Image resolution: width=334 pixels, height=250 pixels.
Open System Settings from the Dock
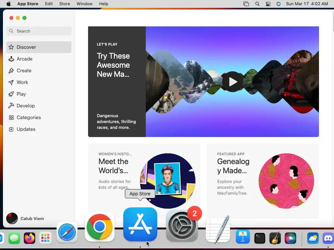point(182,226)
